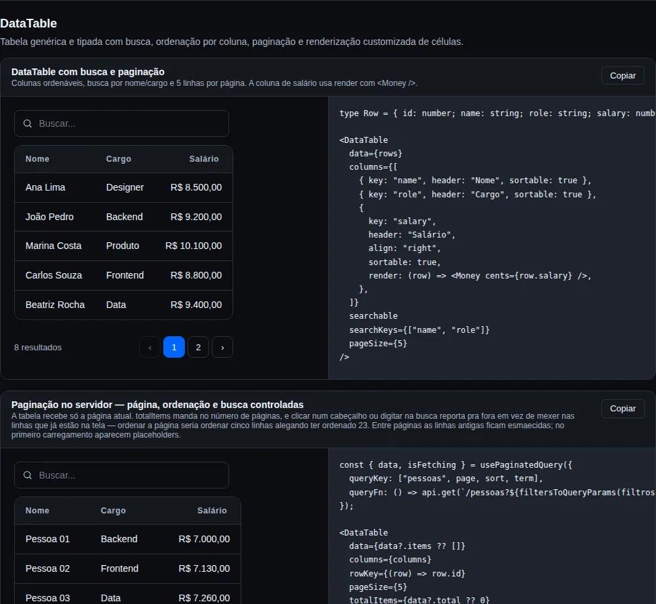Select page 1 in pagination
Screen dimensions: 656x604
click(174, 347)
